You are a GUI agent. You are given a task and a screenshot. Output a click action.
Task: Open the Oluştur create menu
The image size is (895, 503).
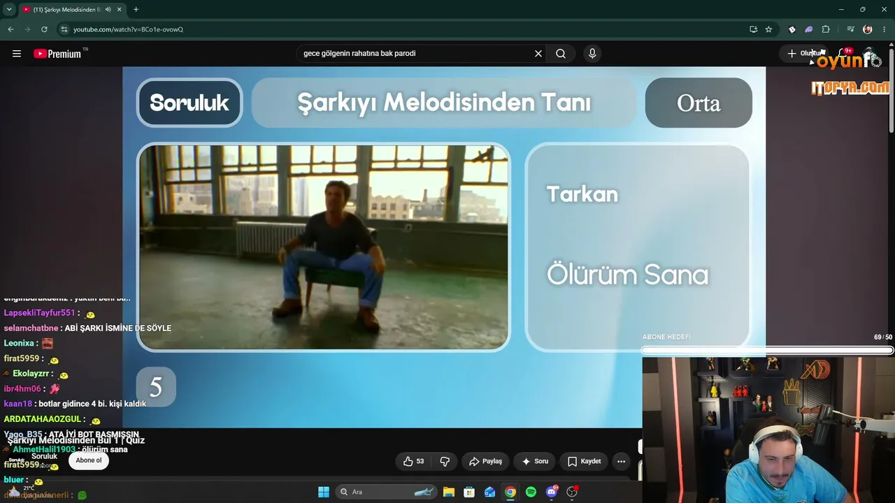pos(803,54)
